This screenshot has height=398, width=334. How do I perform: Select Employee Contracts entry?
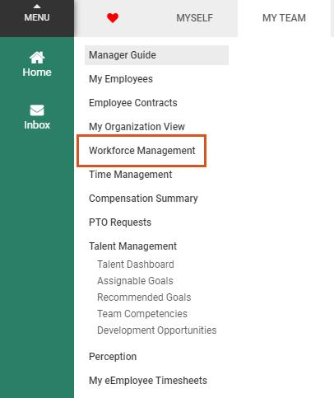click(133, 103)
